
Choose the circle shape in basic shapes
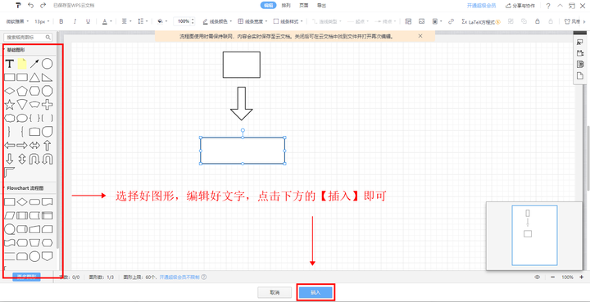point(47,64)
